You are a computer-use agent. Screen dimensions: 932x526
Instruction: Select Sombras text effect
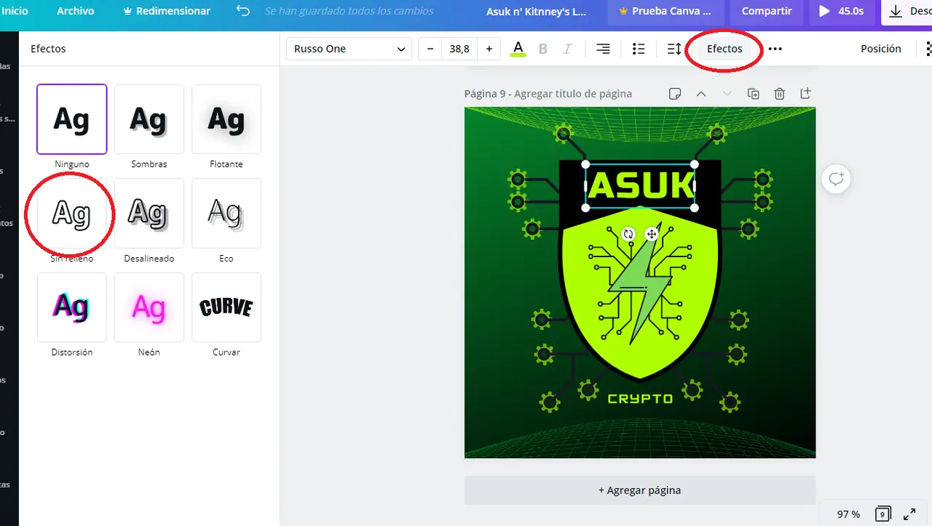pyautogui.click(x=149, y=119)
